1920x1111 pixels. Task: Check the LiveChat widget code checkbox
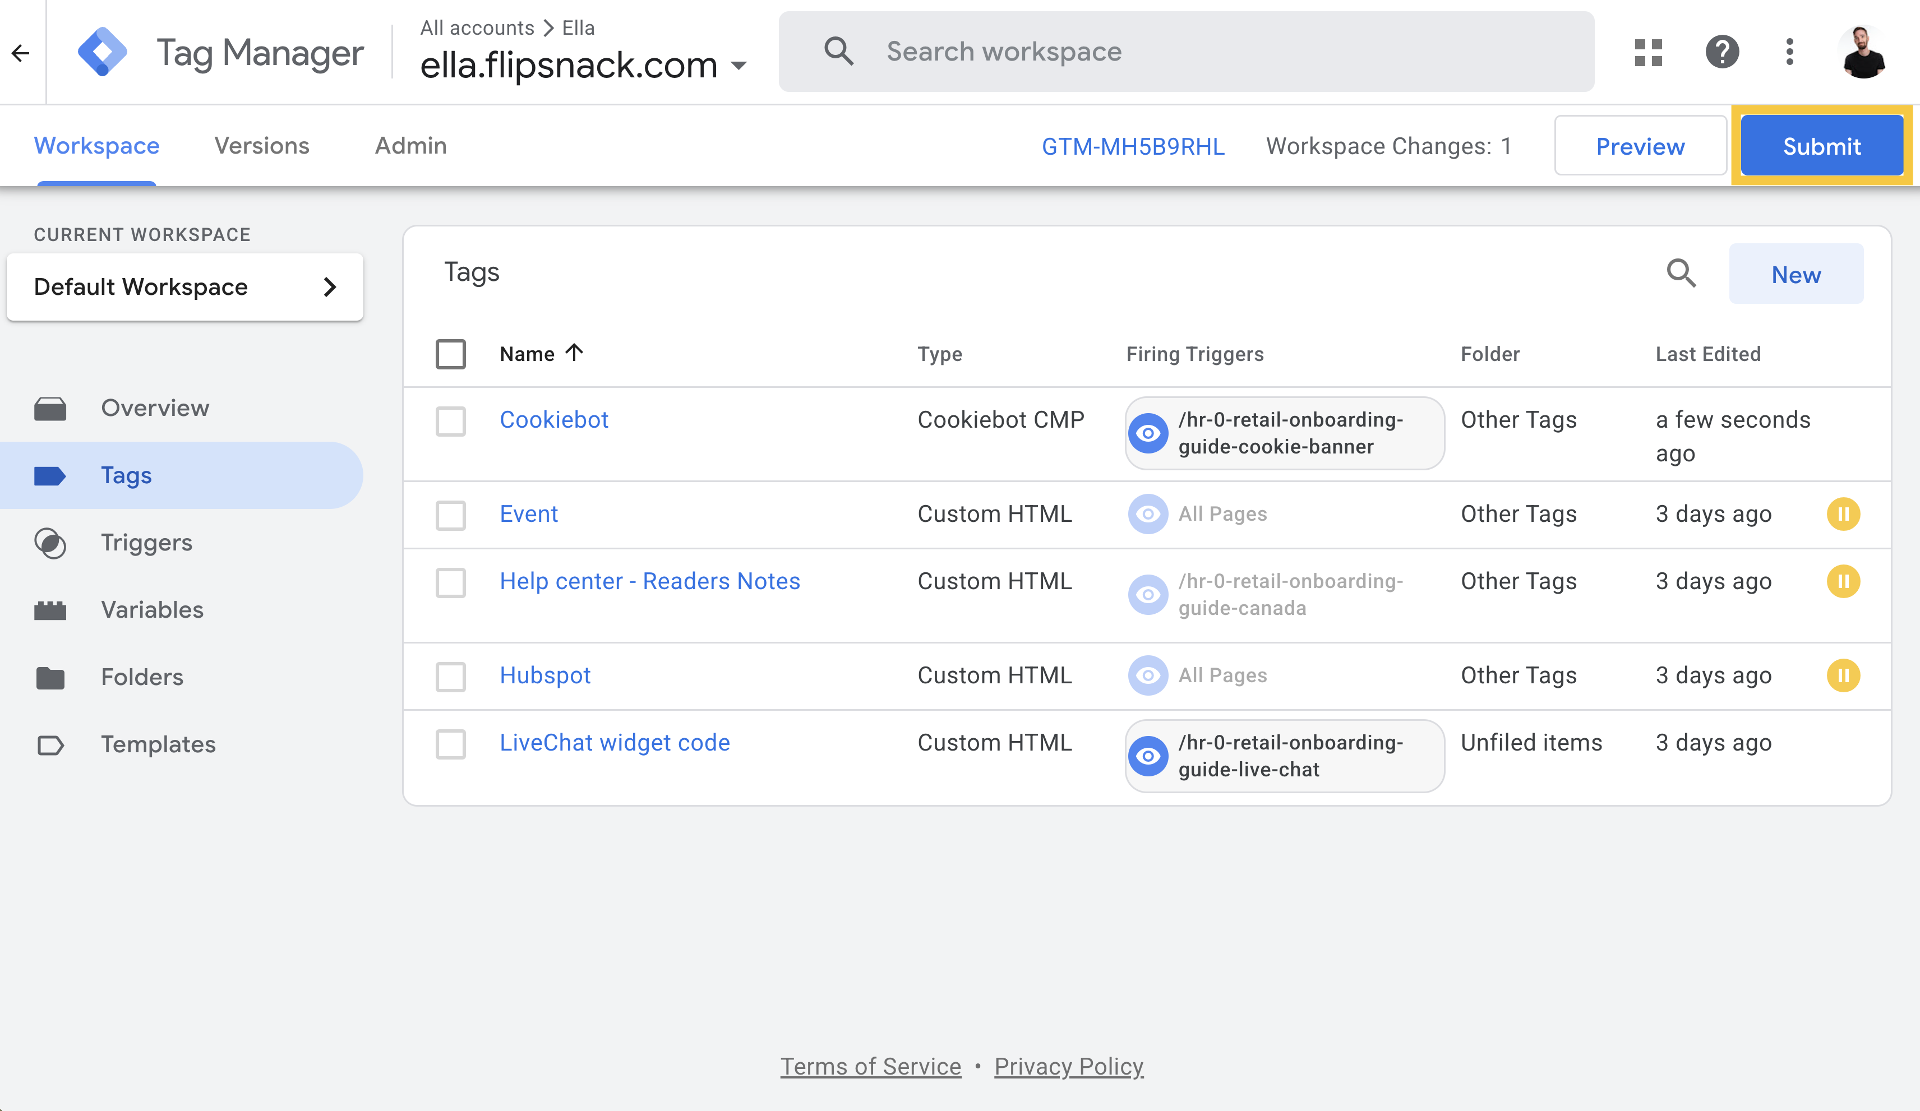tap(451, 744)
